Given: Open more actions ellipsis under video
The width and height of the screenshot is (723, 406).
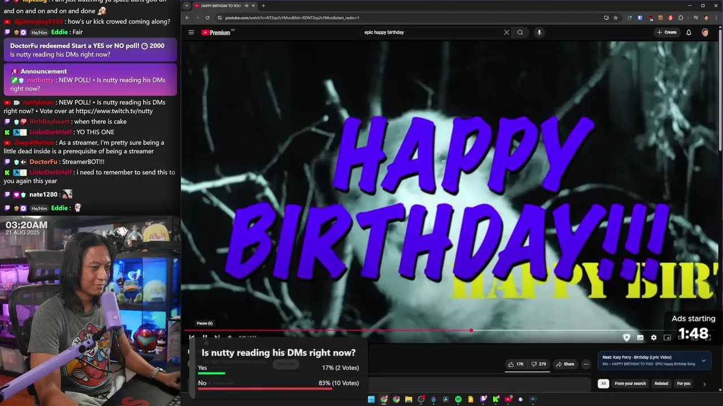Looking at the screenshot, I should pyautogui.click(x=586, y=364).
